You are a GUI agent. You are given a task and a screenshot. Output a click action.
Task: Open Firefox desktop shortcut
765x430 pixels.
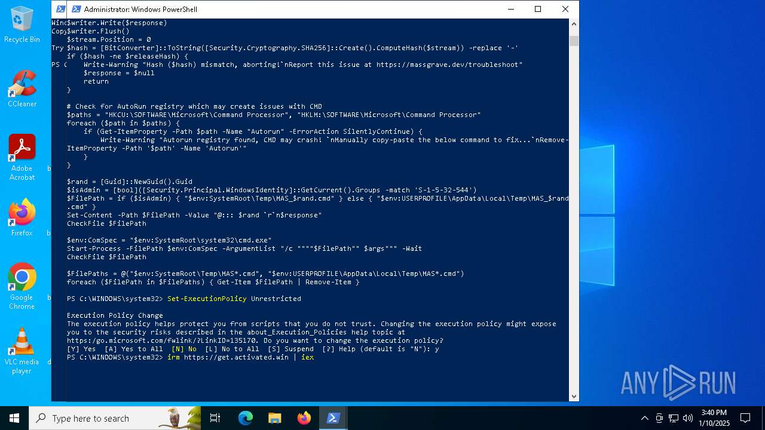[x=22, y=218]
